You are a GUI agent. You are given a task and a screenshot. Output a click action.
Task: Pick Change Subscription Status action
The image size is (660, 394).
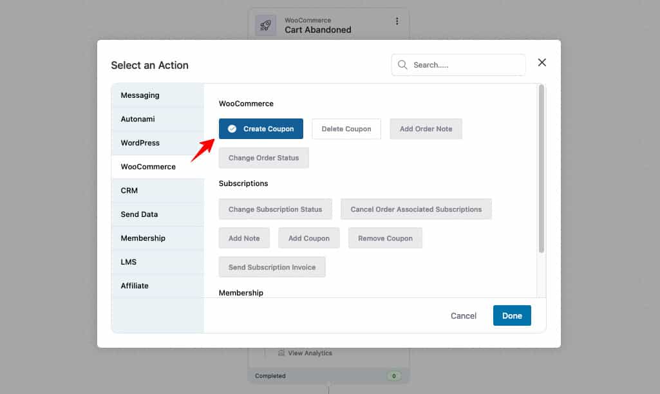[x=276, y=209]
